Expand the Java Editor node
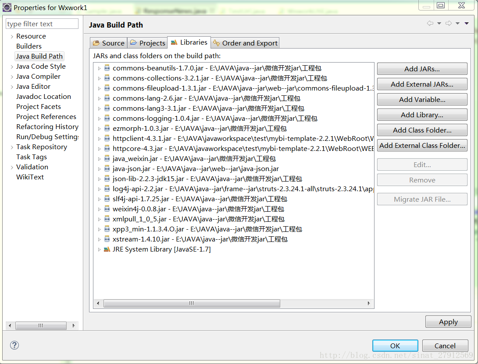This screenshot has height=364, width=478. coord(11,87)
